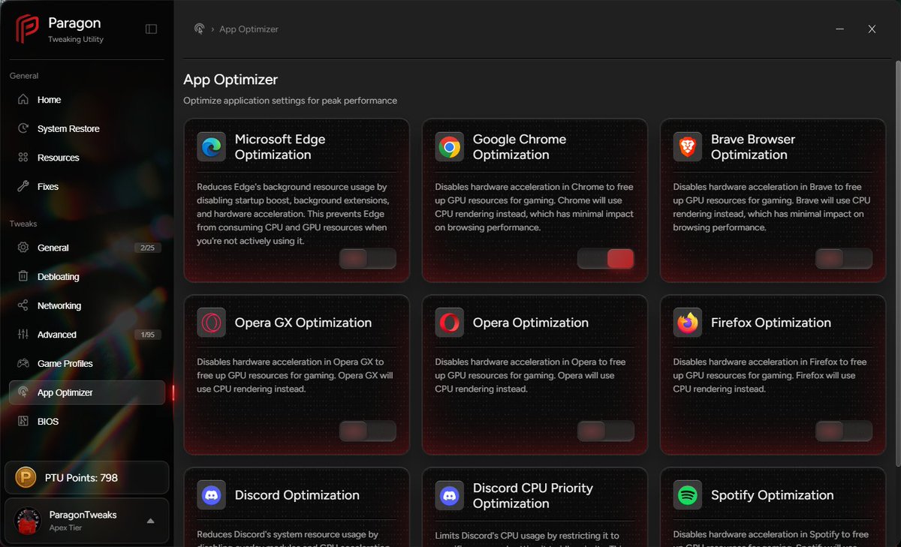The width and height of the screenshot is (901, 547).
Task: Open the Resources section
Action: pyautogui.click(x=87, y=158)
